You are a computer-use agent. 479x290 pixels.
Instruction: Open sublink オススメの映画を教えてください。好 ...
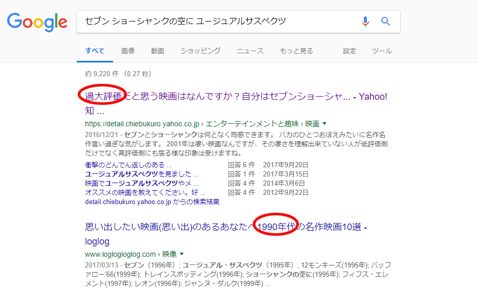coord(145,193)
